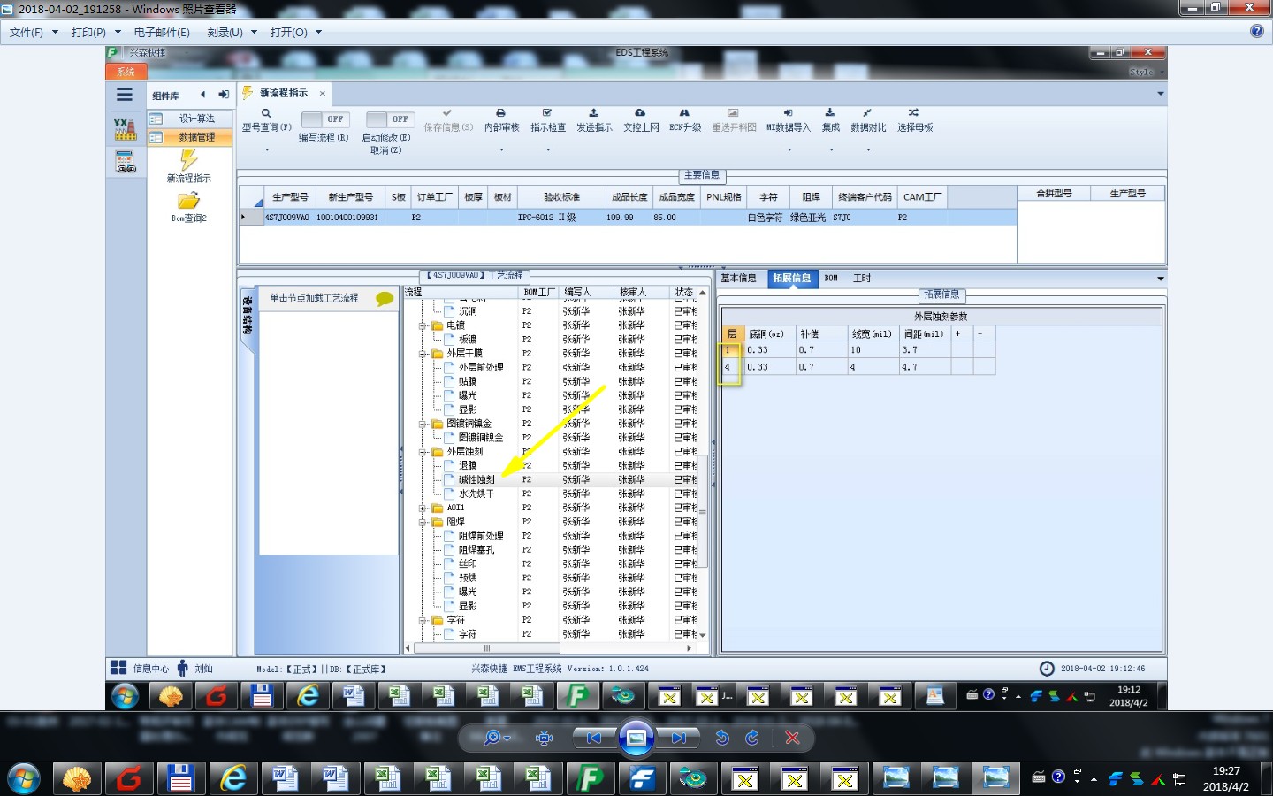Click the 指示检查 toolbar icon

[547, 113]
